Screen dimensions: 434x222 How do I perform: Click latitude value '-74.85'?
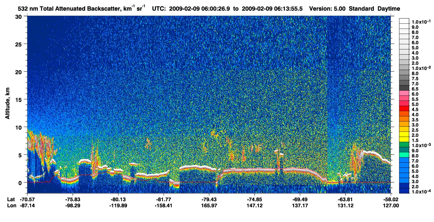(254, 199)
